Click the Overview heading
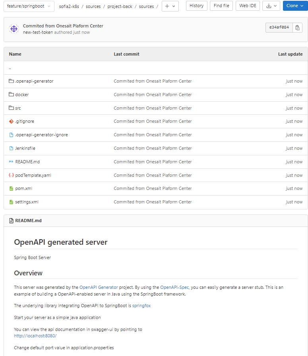This screenshot has height=356, width=308. point(28,273)
